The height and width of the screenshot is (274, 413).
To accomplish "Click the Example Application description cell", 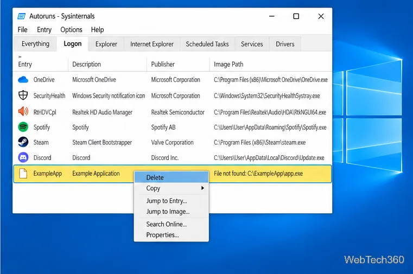I will (96, 174).
